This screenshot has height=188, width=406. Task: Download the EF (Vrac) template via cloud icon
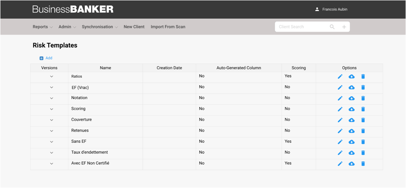pyautogui.click(x=352, y=88)
